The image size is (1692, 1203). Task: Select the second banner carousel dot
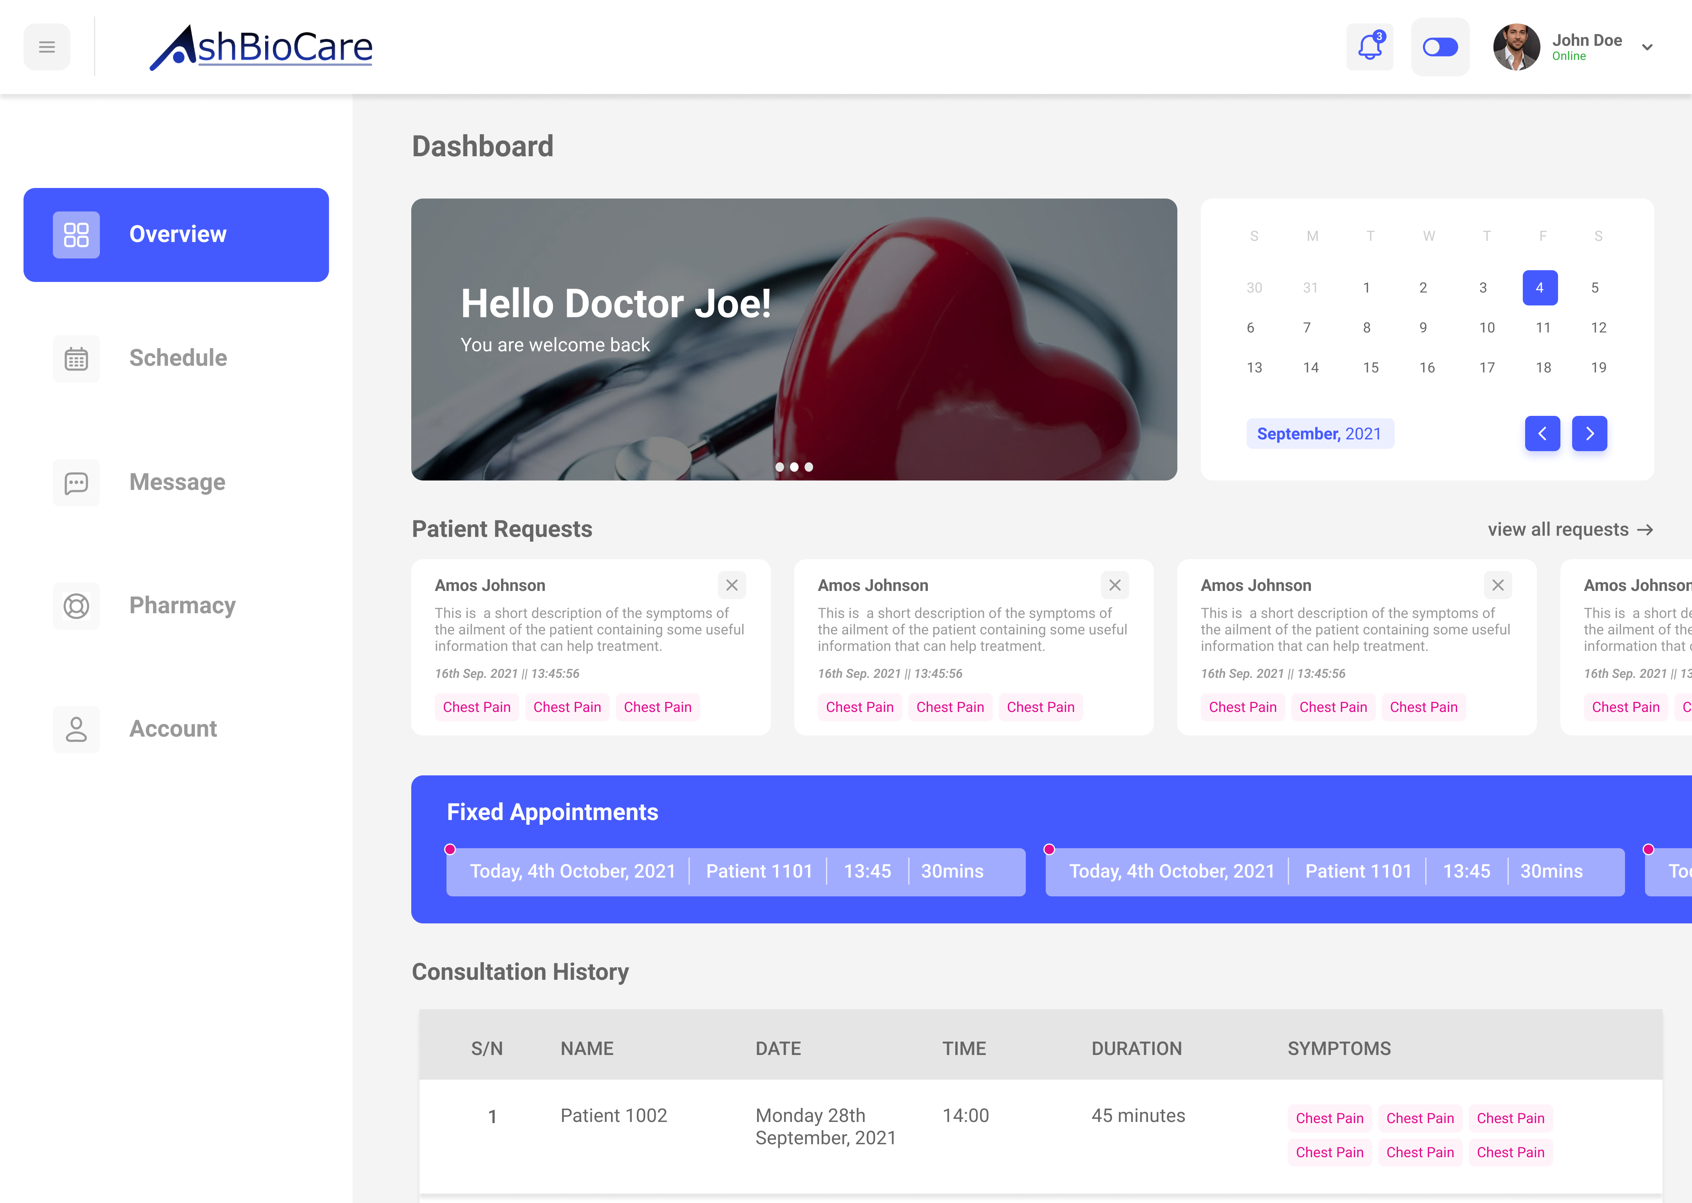[794, 467]
